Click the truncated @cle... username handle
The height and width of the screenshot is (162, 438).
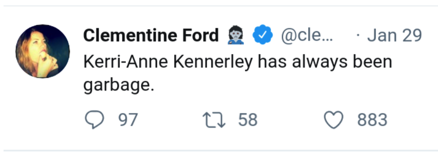pos(307,36)
